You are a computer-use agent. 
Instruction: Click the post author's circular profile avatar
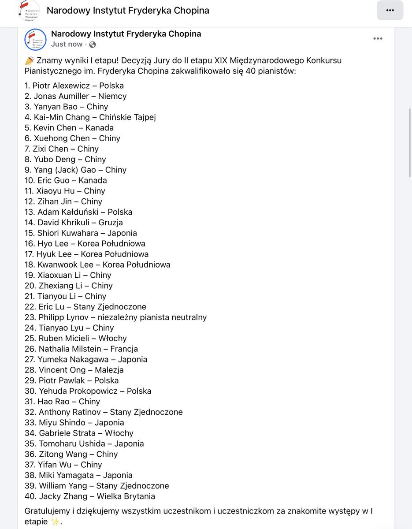(x=35, y=39)
